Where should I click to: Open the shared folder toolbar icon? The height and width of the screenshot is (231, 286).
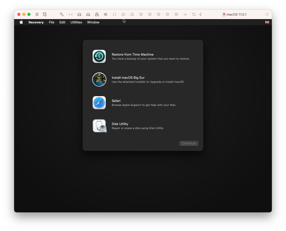tap(194, 14)
